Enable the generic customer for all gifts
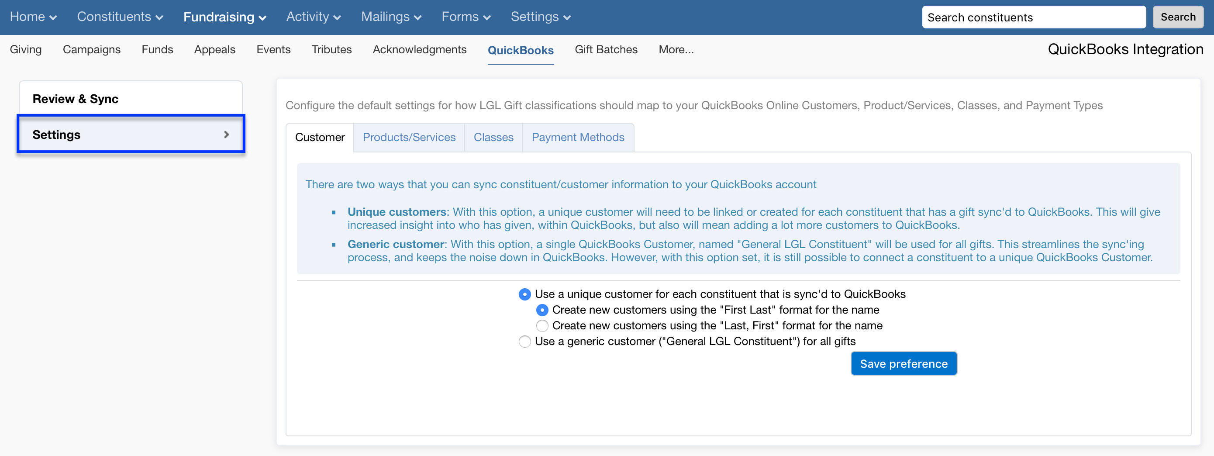The width and height of the screenshot is (1214, 456). click(524, 342)
